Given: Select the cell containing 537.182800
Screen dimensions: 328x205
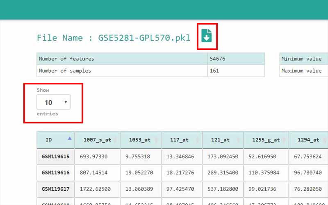Looking at the screenshot, I should (x=223, y=189).
